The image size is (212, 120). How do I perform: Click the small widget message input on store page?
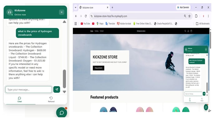coord(193,94)
